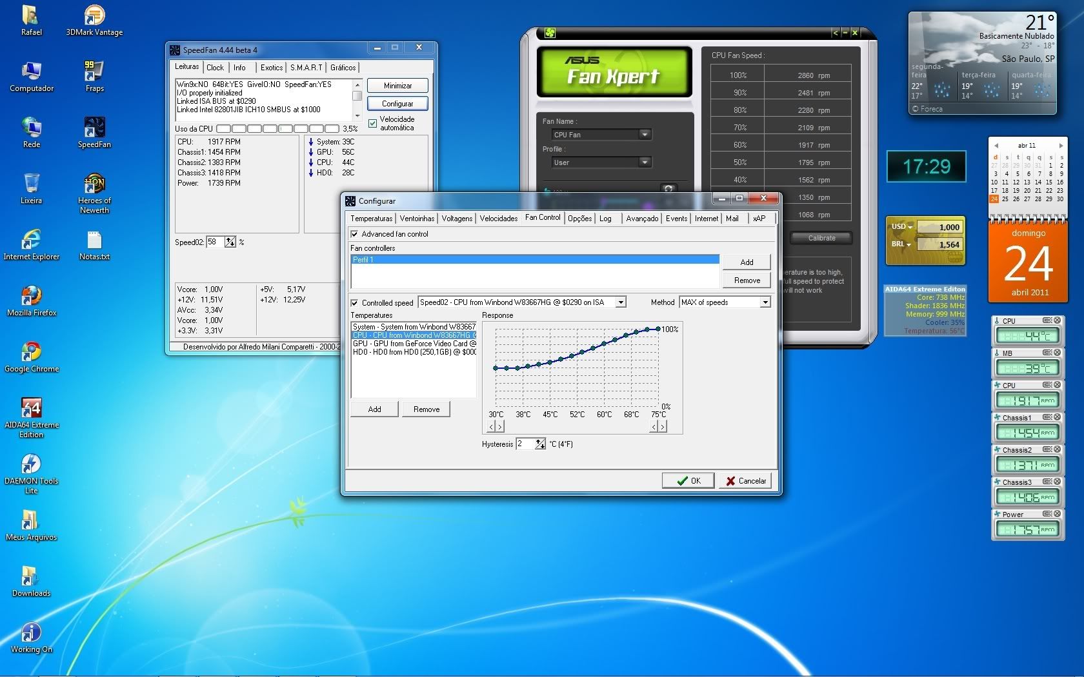The image size is (1084, 677).
Task: Switch to the Avançado tab
Action: coord(642,219)
